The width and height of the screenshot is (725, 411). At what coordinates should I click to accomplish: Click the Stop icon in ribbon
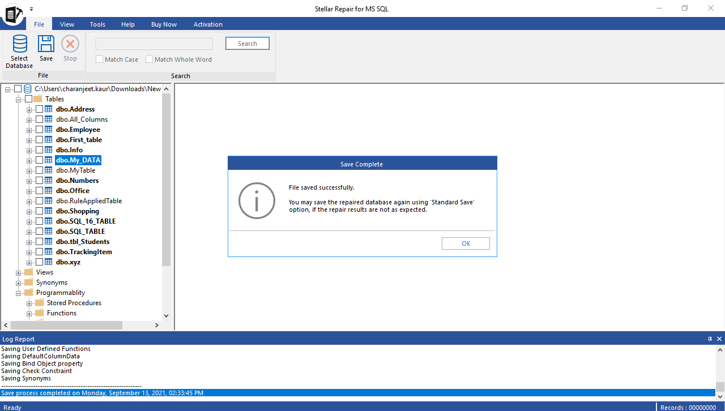click(70, 44)
